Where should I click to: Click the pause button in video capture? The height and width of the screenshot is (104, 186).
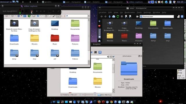click(26, 11)
